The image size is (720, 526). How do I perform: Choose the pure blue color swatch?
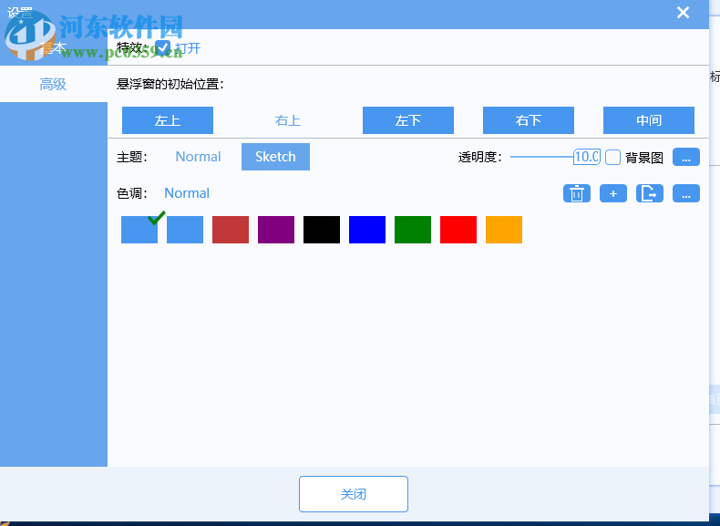[367, 230]
